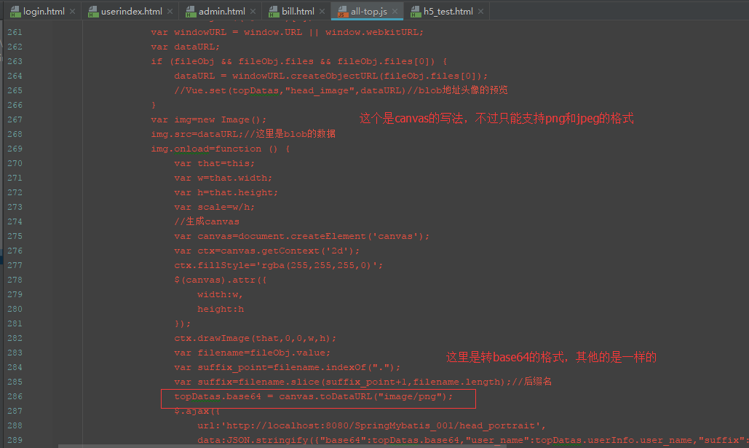Switch to the bill.html tab
The image size is (749, 448).
[x=298, y=12]
